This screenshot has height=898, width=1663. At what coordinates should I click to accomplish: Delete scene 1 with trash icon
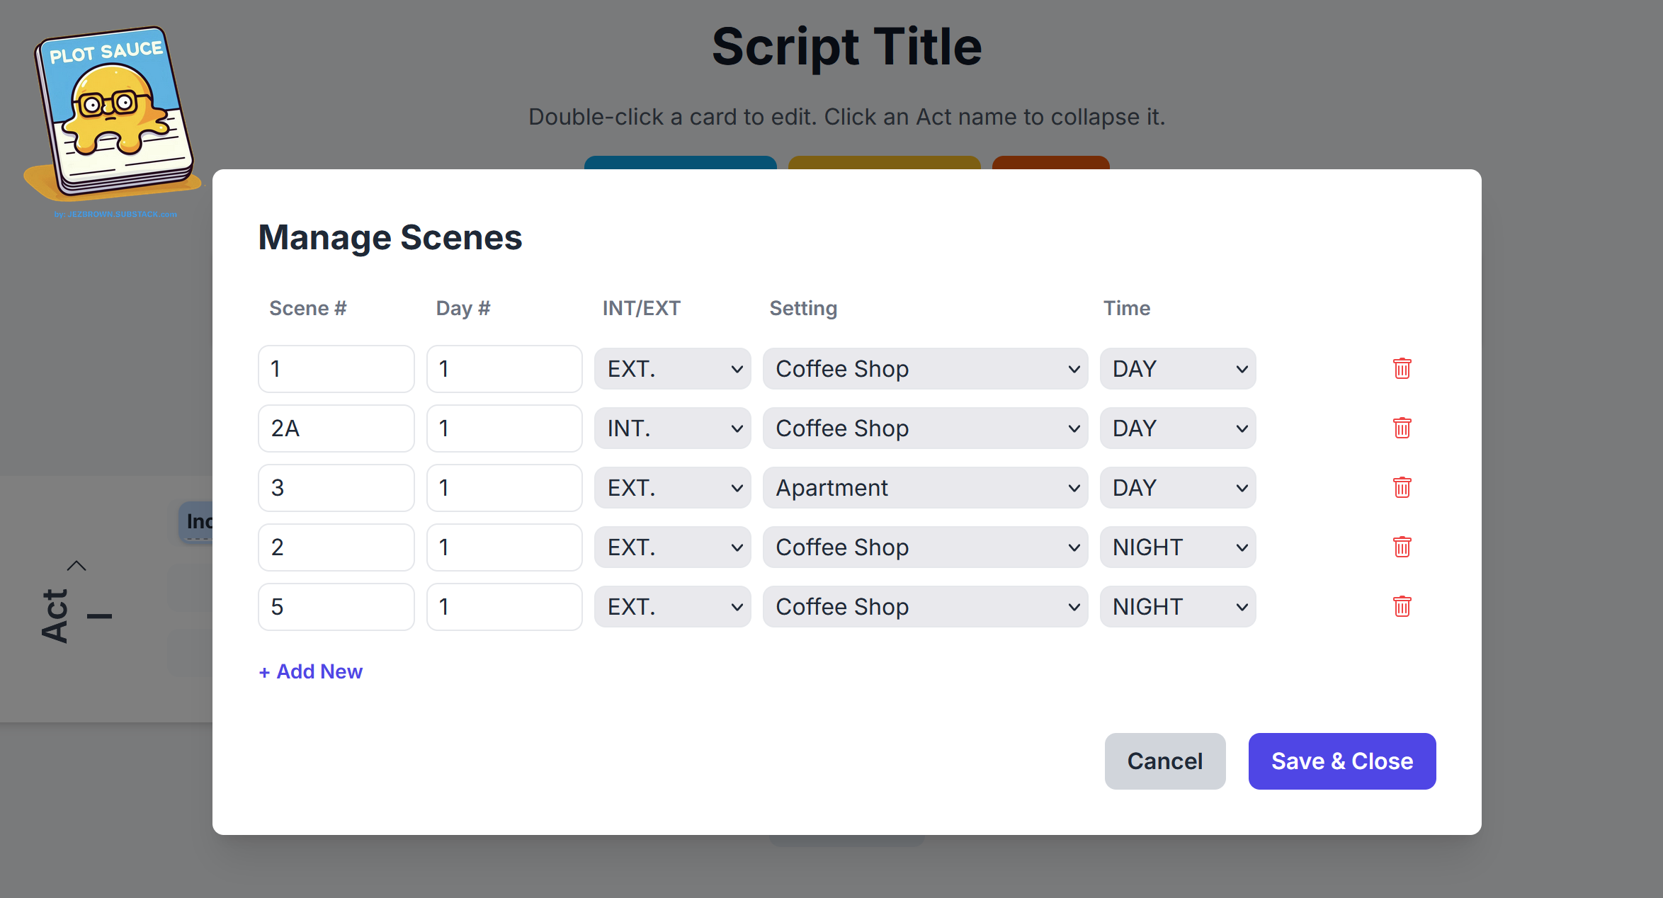pos(1402,368)
